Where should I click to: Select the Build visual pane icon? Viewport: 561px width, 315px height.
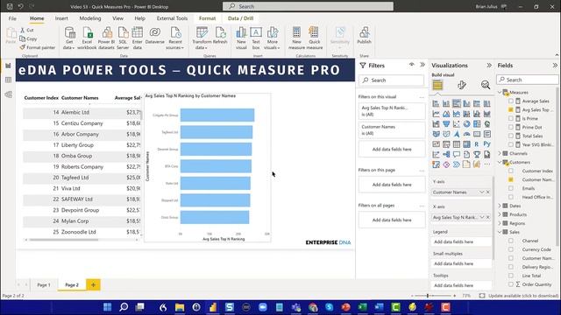pyautogui.click(x=437, y=85)
